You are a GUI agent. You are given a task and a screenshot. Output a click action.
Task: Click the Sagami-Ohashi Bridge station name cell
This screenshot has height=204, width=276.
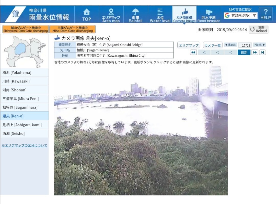[124, 45]
